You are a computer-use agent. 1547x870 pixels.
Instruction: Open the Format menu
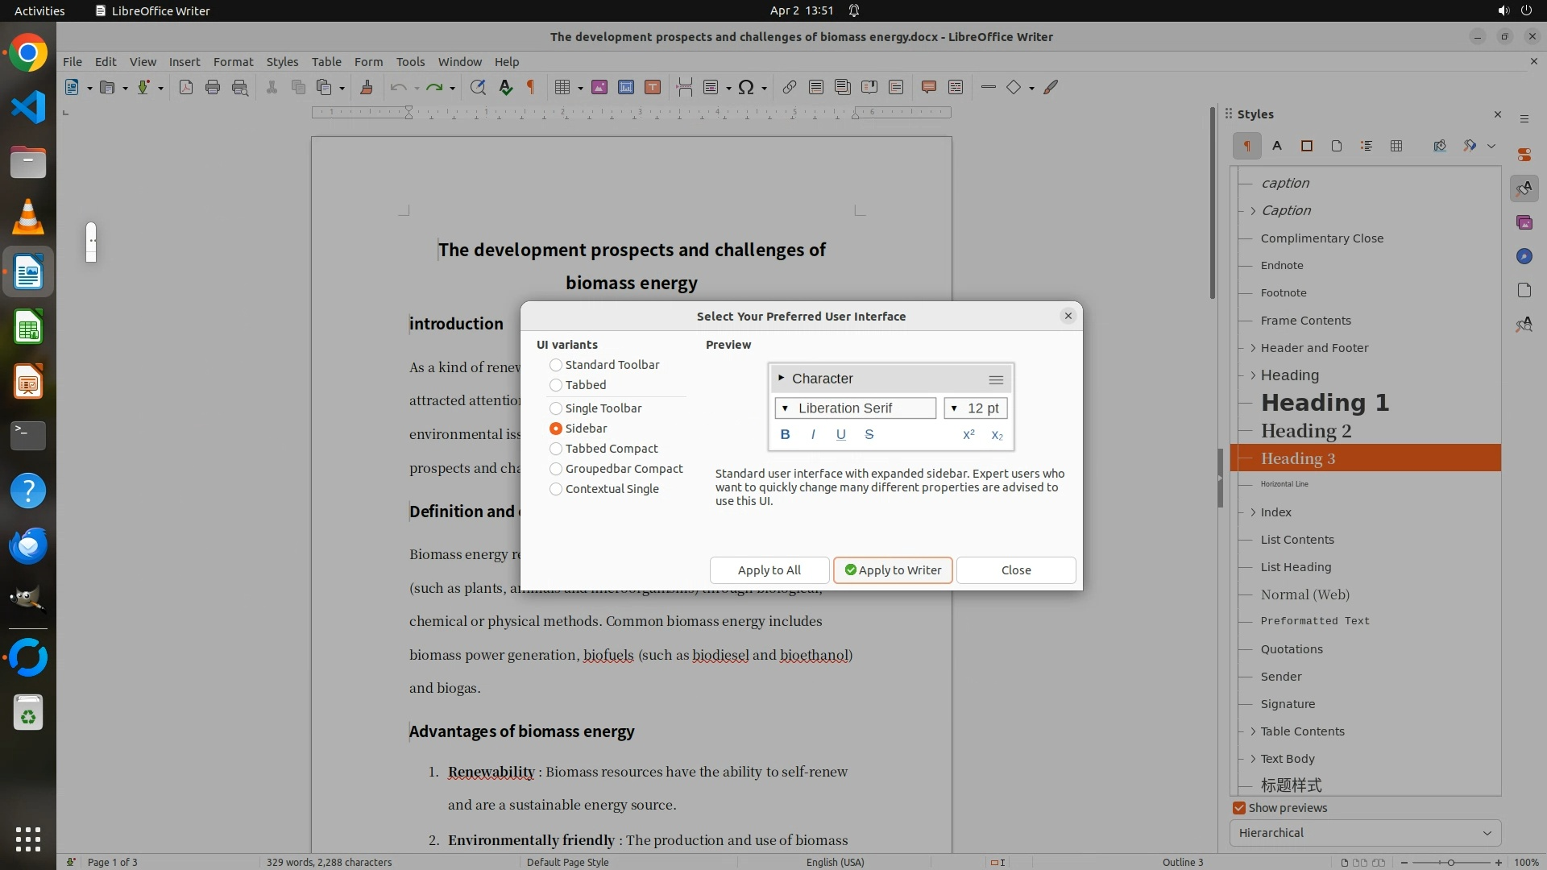(x=233, y=62)
